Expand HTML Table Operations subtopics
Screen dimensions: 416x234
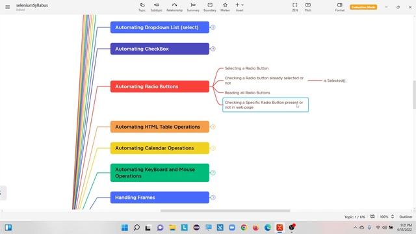coord(213,127)
